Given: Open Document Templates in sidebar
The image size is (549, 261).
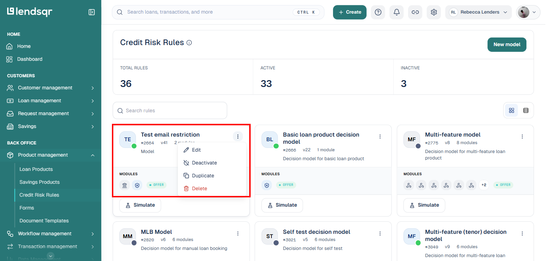Looking at the screenshot, I should [44, 221].
